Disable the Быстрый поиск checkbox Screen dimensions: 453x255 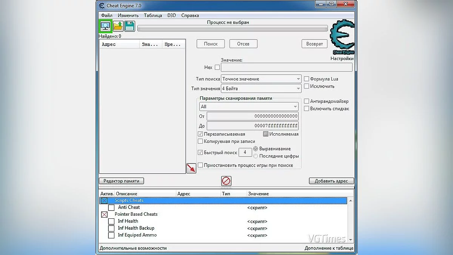tap(200, 152)
